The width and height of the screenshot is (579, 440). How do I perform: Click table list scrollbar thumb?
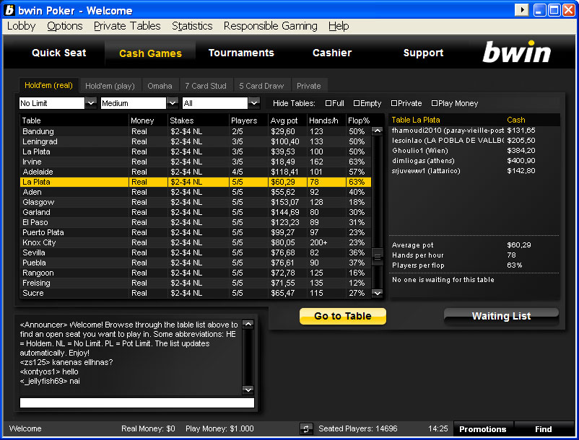[377, 257]
